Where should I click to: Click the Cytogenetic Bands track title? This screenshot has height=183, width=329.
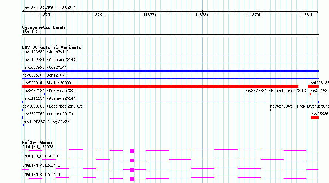click(x=44, y=27)
